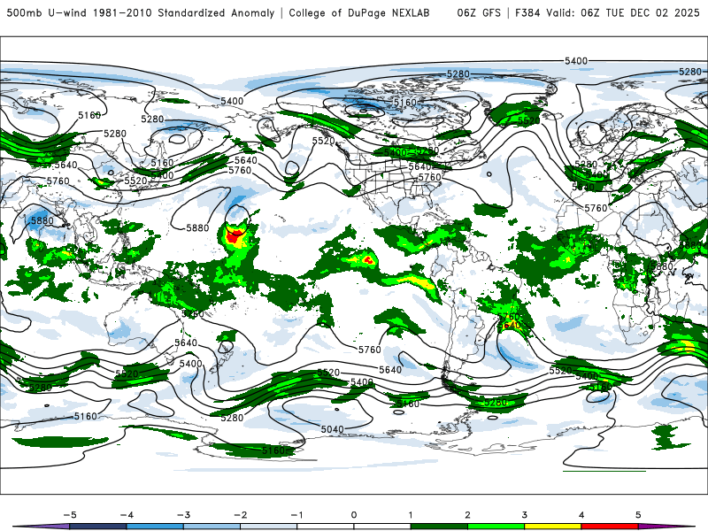Click the '0' colorbar label

(x=354, y=515)
